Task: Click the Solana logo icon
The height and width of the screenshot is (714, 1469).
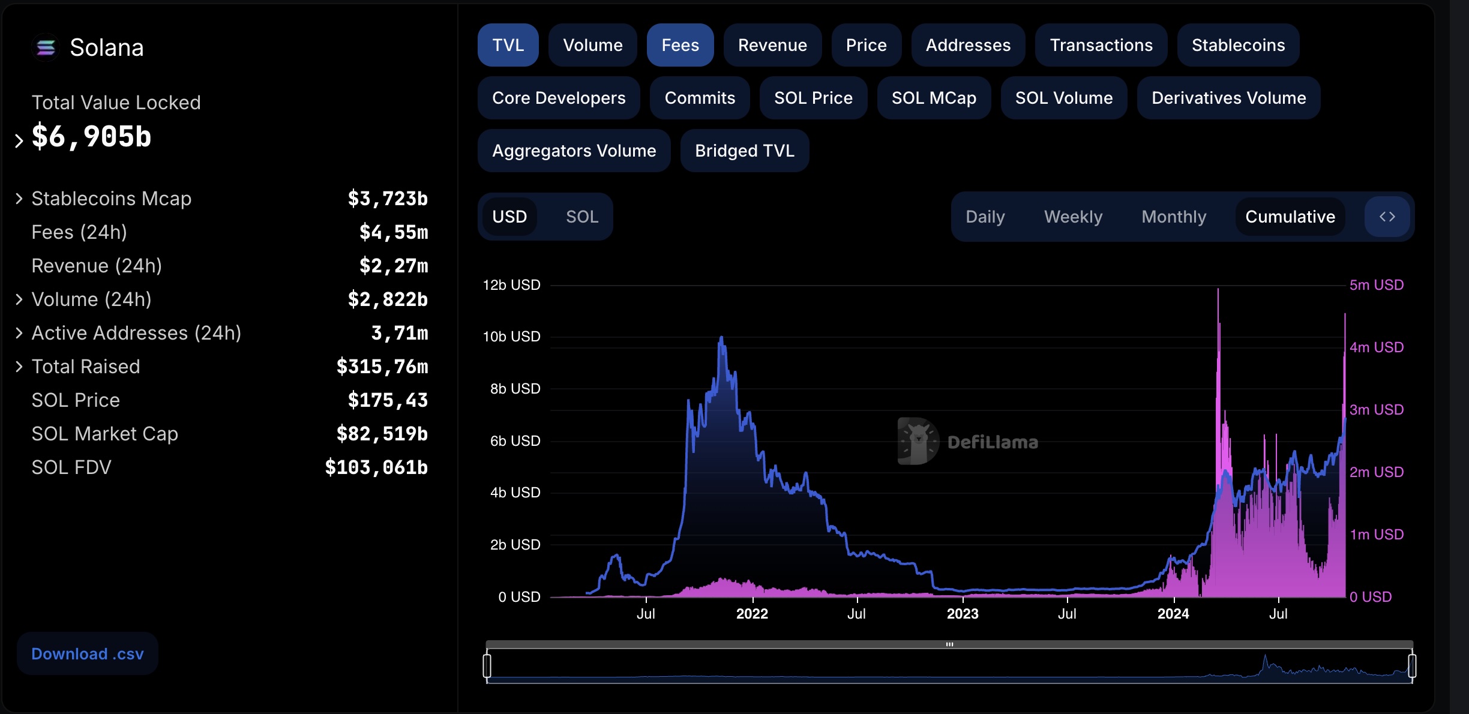Action: coord(46,47)
